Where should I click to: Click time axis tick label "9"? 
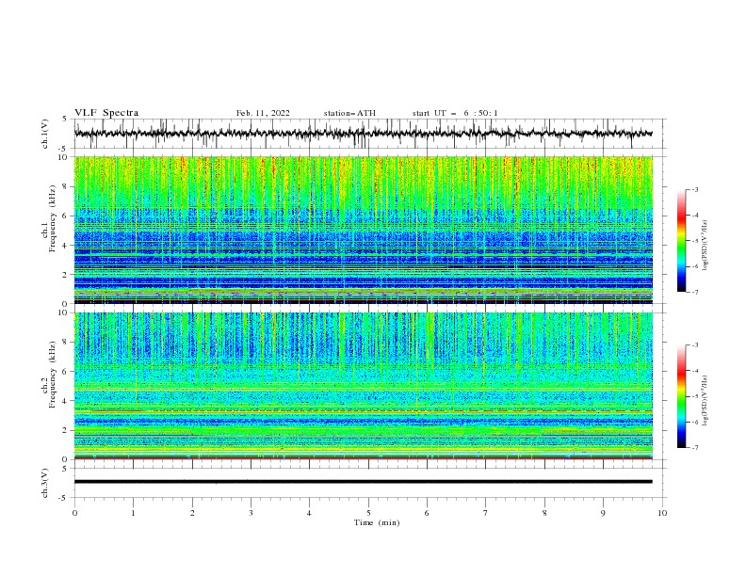coord(603,513)
